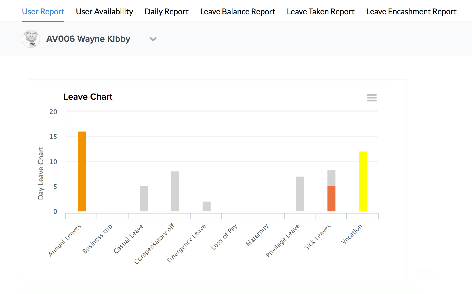Expand the employee selector chevron
This screenshot has width=472, height=294.
tap(153, 39)
